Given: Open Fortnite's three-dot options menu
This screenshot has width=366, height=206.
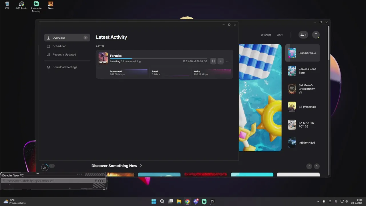Looking at the screenshot, I should click(228, 61).
